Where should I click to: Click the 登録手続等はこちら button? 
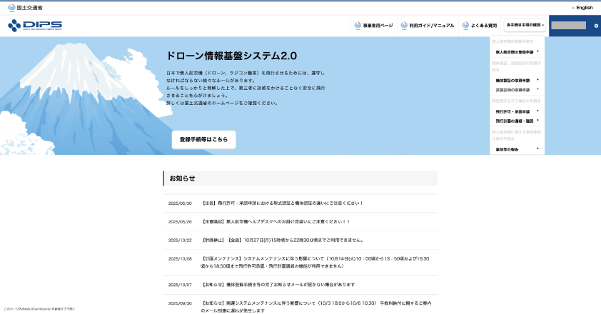point(203,140)
